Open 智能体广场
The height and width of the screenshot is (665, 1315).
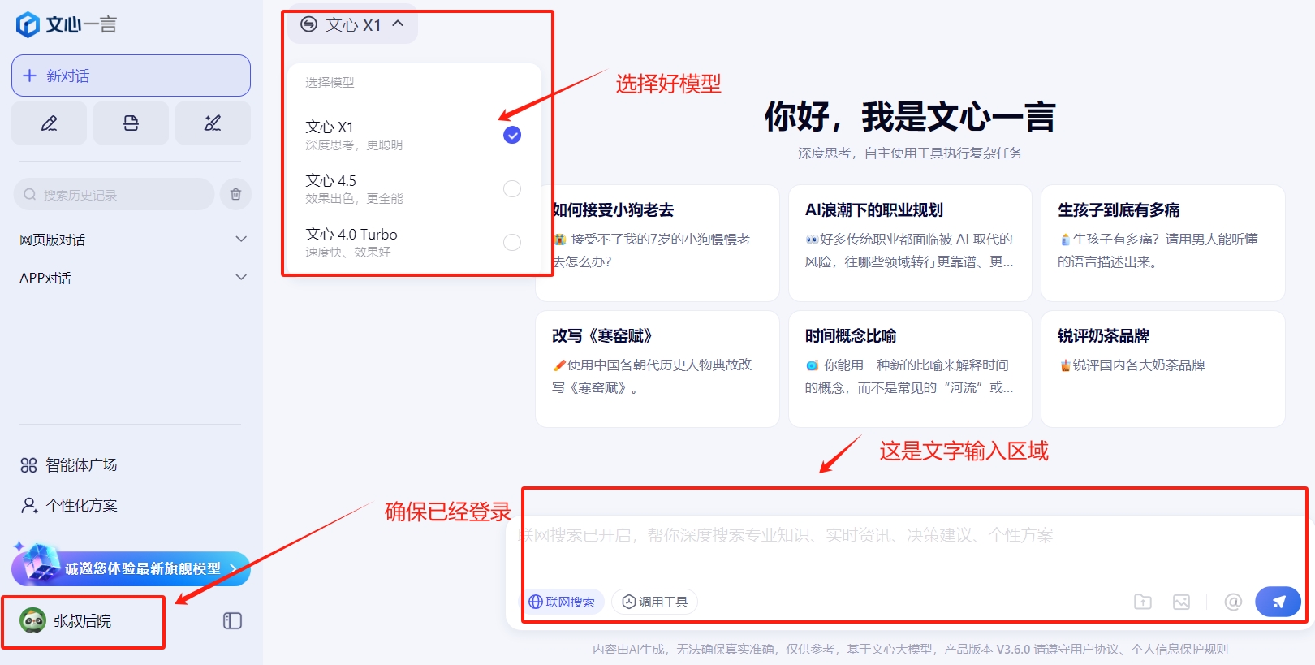[68, 464]
